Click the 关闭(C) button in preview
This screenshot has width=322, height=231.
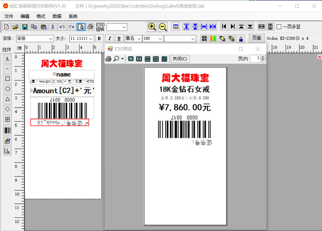tap(180, 59)
